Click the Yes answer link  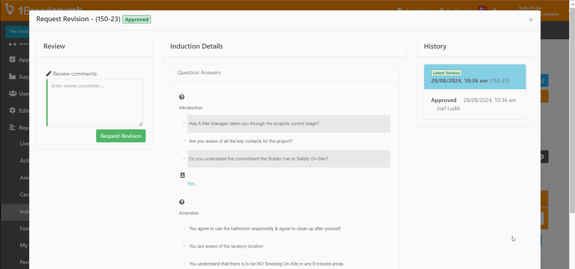(191, 184)
